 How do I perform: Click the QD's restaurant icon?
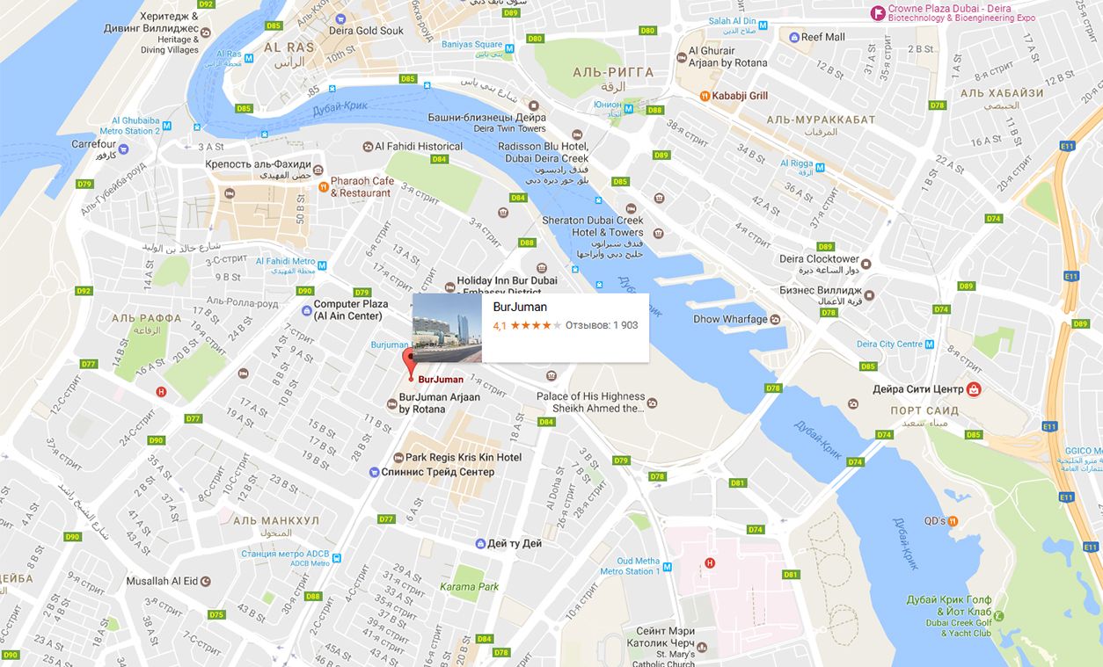pyautogui.click(x=953, y=521)
